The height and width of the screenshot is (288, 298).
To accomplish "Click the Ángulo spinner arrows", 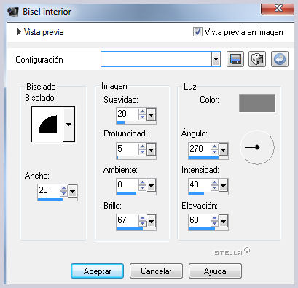I will pos(214,149).
